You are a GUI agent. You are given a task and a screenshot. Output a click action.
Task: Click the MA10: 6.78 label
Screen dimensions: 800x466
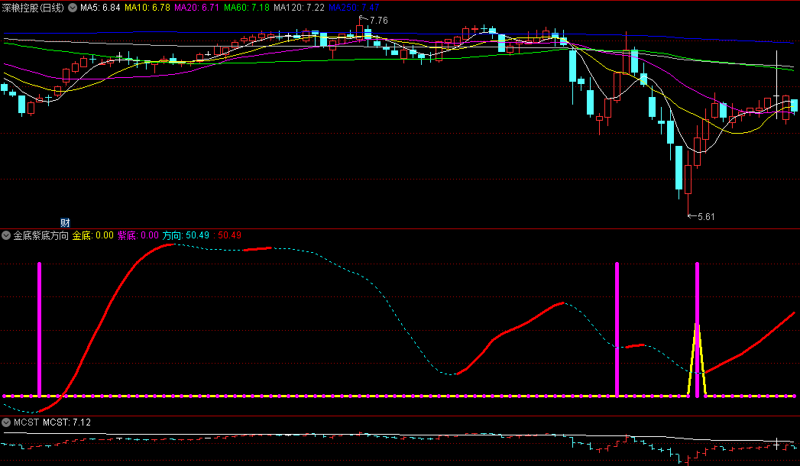[x=147, y=8]
